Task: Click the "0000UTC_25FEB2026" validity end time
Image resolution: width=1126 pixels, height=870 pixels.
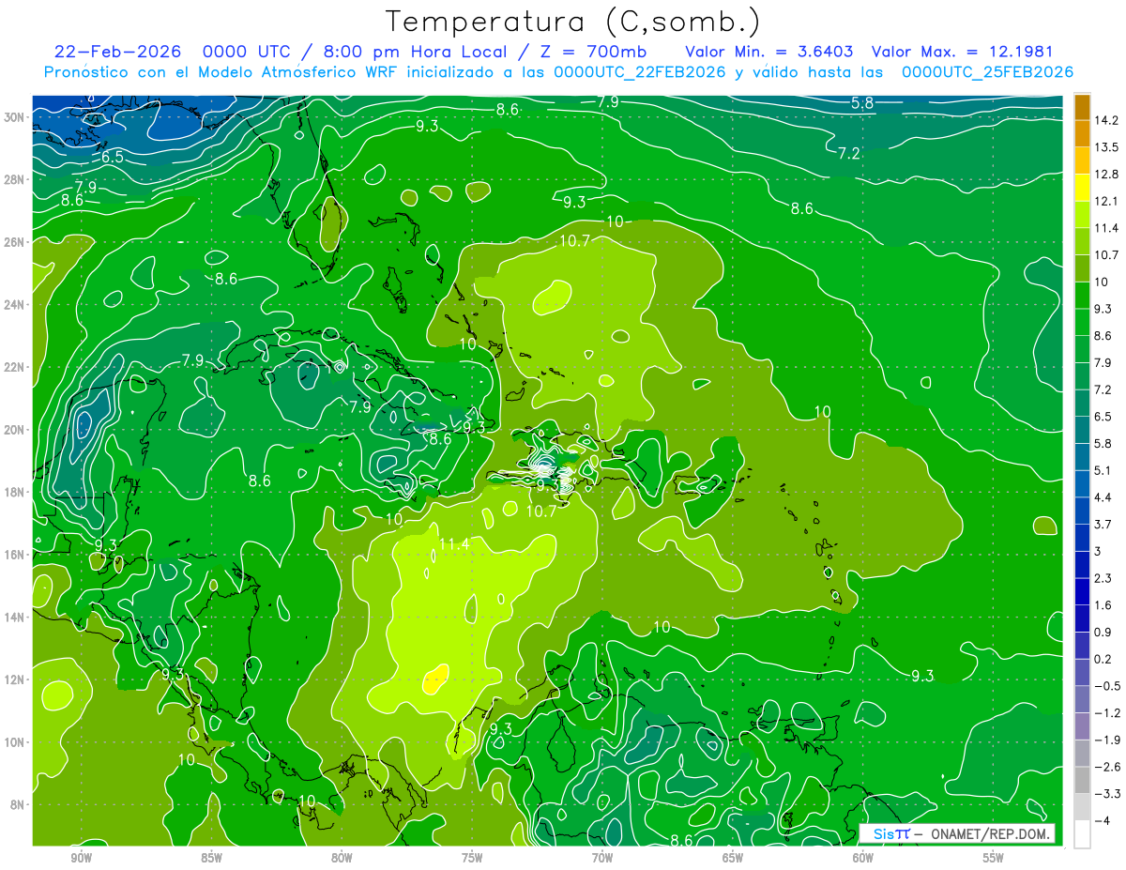Action: tap(987, 72)
